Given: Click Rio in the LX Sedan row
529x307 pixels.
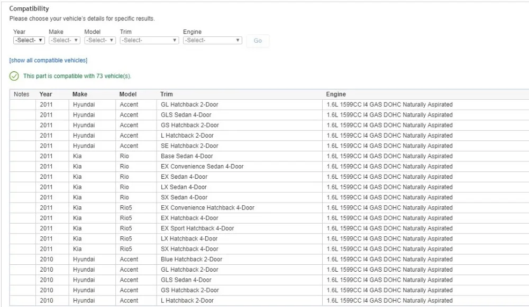Looking at the screenshot, I should click(124, 187).
